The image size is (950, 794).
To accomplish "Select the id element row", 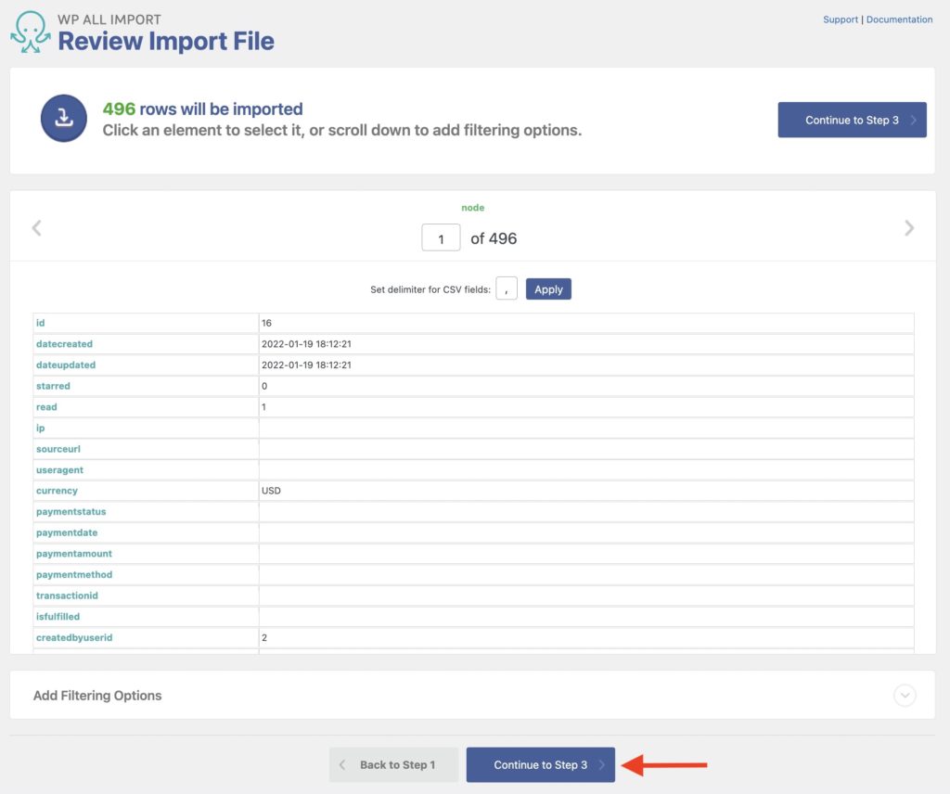I will coord(40,323).
